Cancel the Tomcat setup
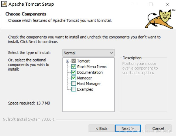This screenshot has width=176, height=136. [x=158, y=128]
